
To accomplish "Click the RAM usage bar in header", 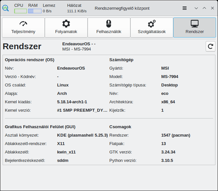I will click(x=35, y=11).
